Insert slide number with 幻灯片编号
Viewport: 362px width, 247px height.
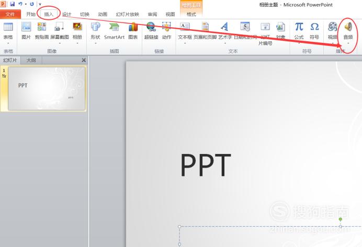click(x=265, y=27)
